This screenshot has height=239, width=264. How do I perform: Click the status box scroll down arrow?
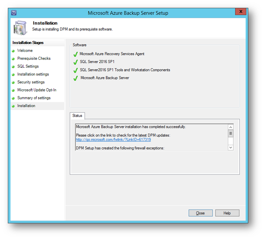point(231,148)
